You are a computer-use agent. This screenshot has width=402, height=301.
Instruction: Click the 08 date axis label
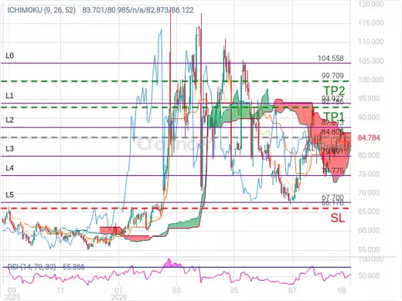[342, 291]
